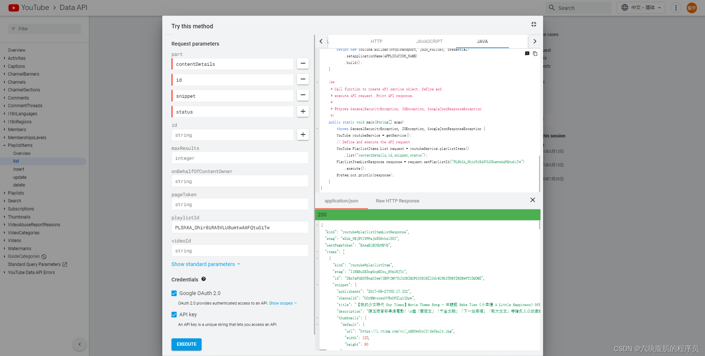Click the Search input box
This screenshot has width=705, height=356.
click(578, 8)
